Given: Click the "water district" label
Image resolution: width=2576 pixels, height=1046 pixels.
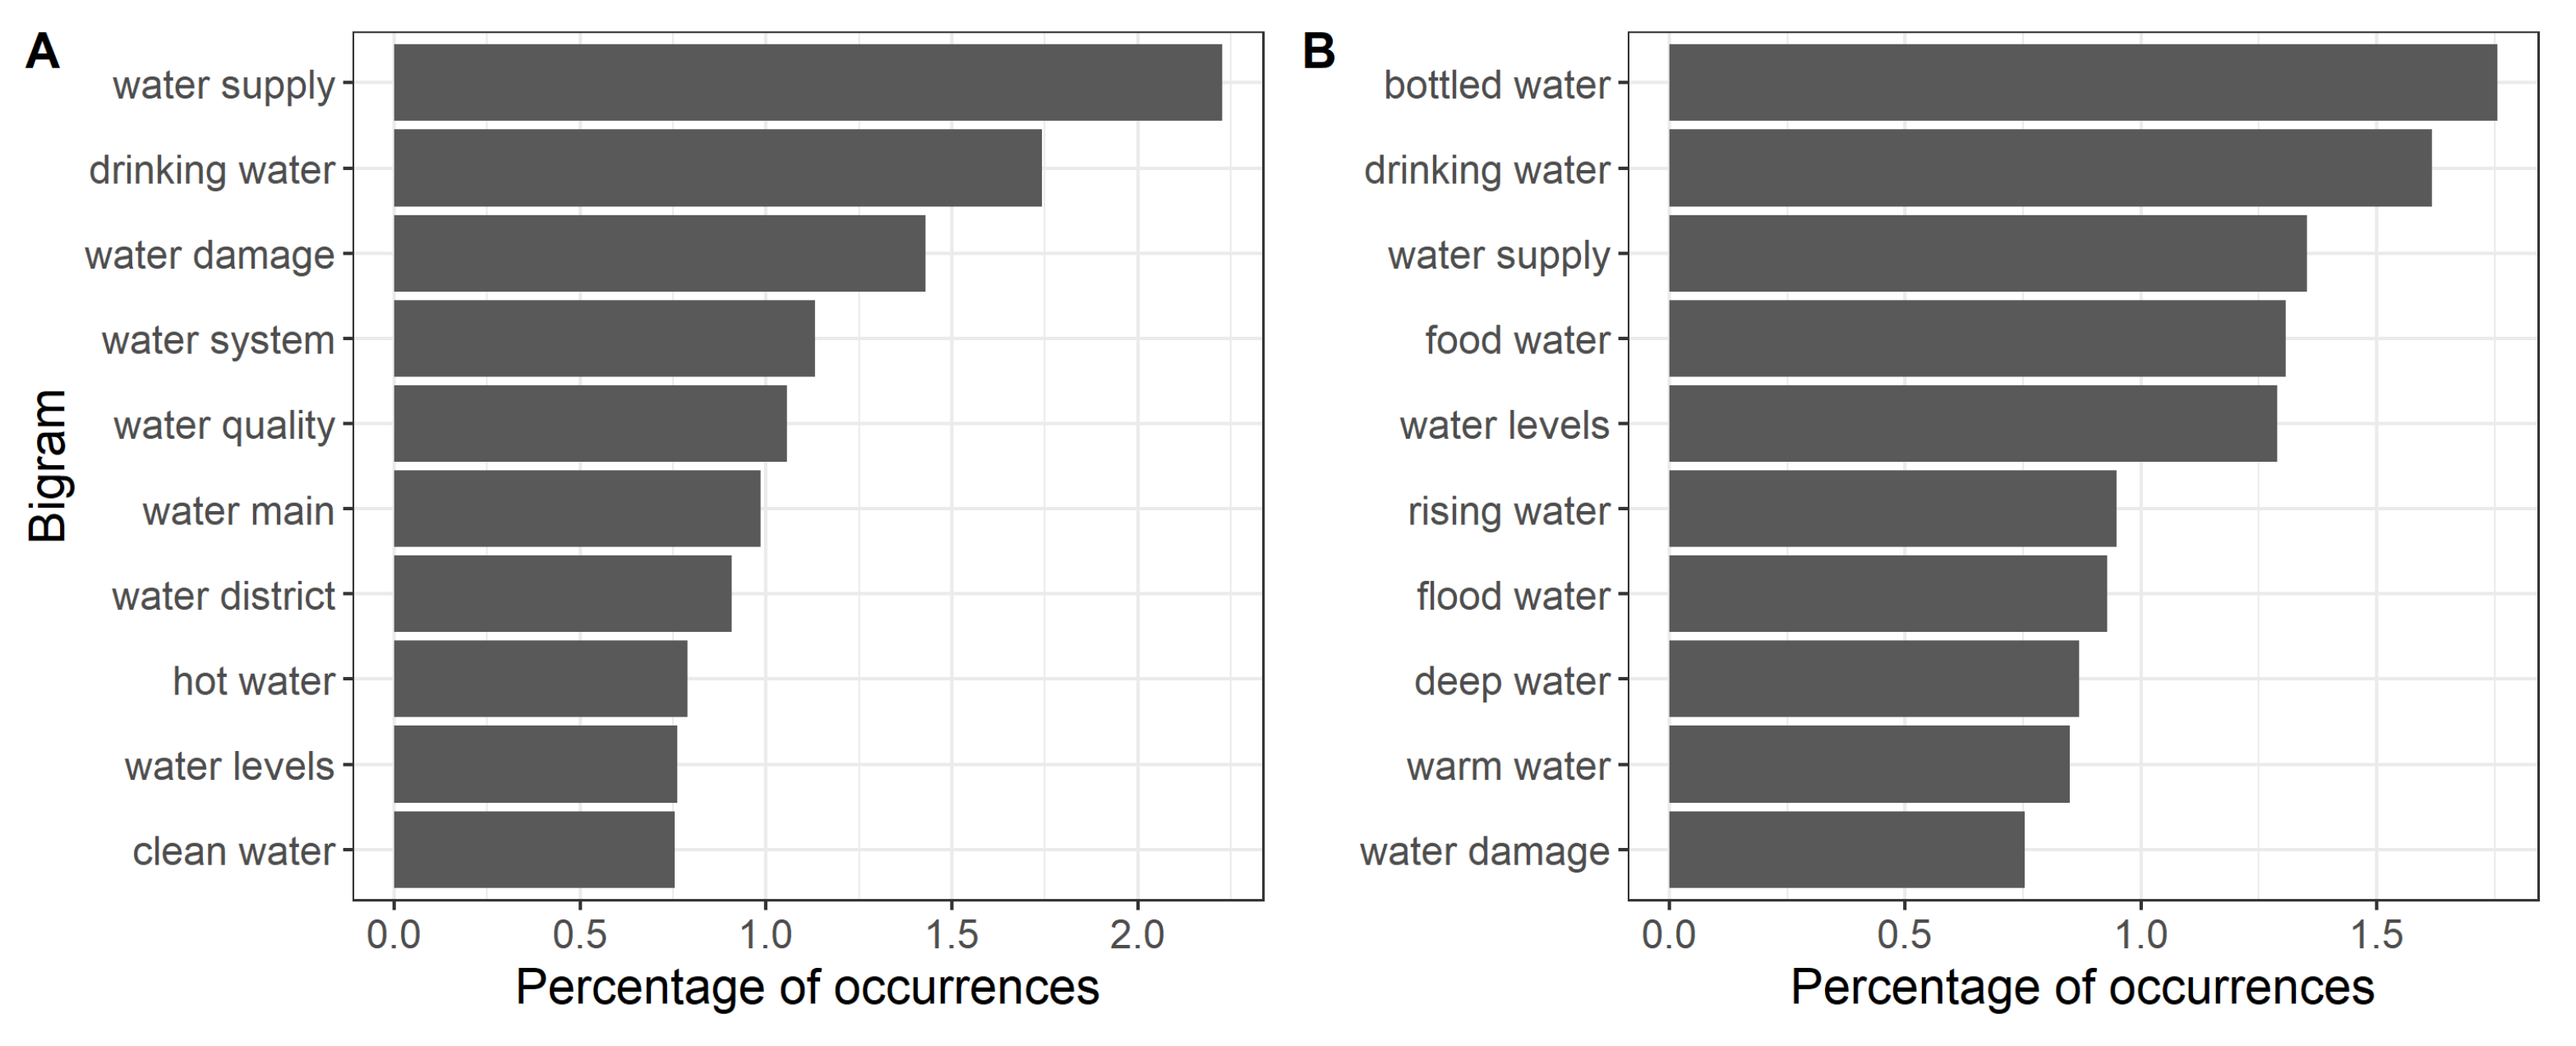Looking at the screenshot, I should coord(223,596).
